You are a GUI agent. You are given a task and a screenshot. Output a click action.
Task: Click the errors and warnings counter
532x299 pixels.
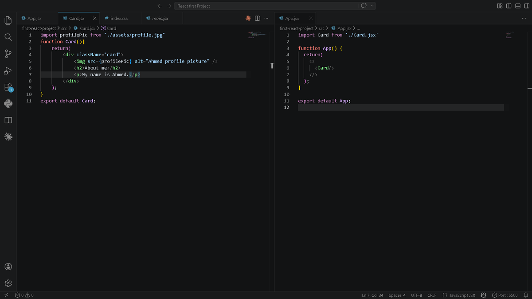23,295
